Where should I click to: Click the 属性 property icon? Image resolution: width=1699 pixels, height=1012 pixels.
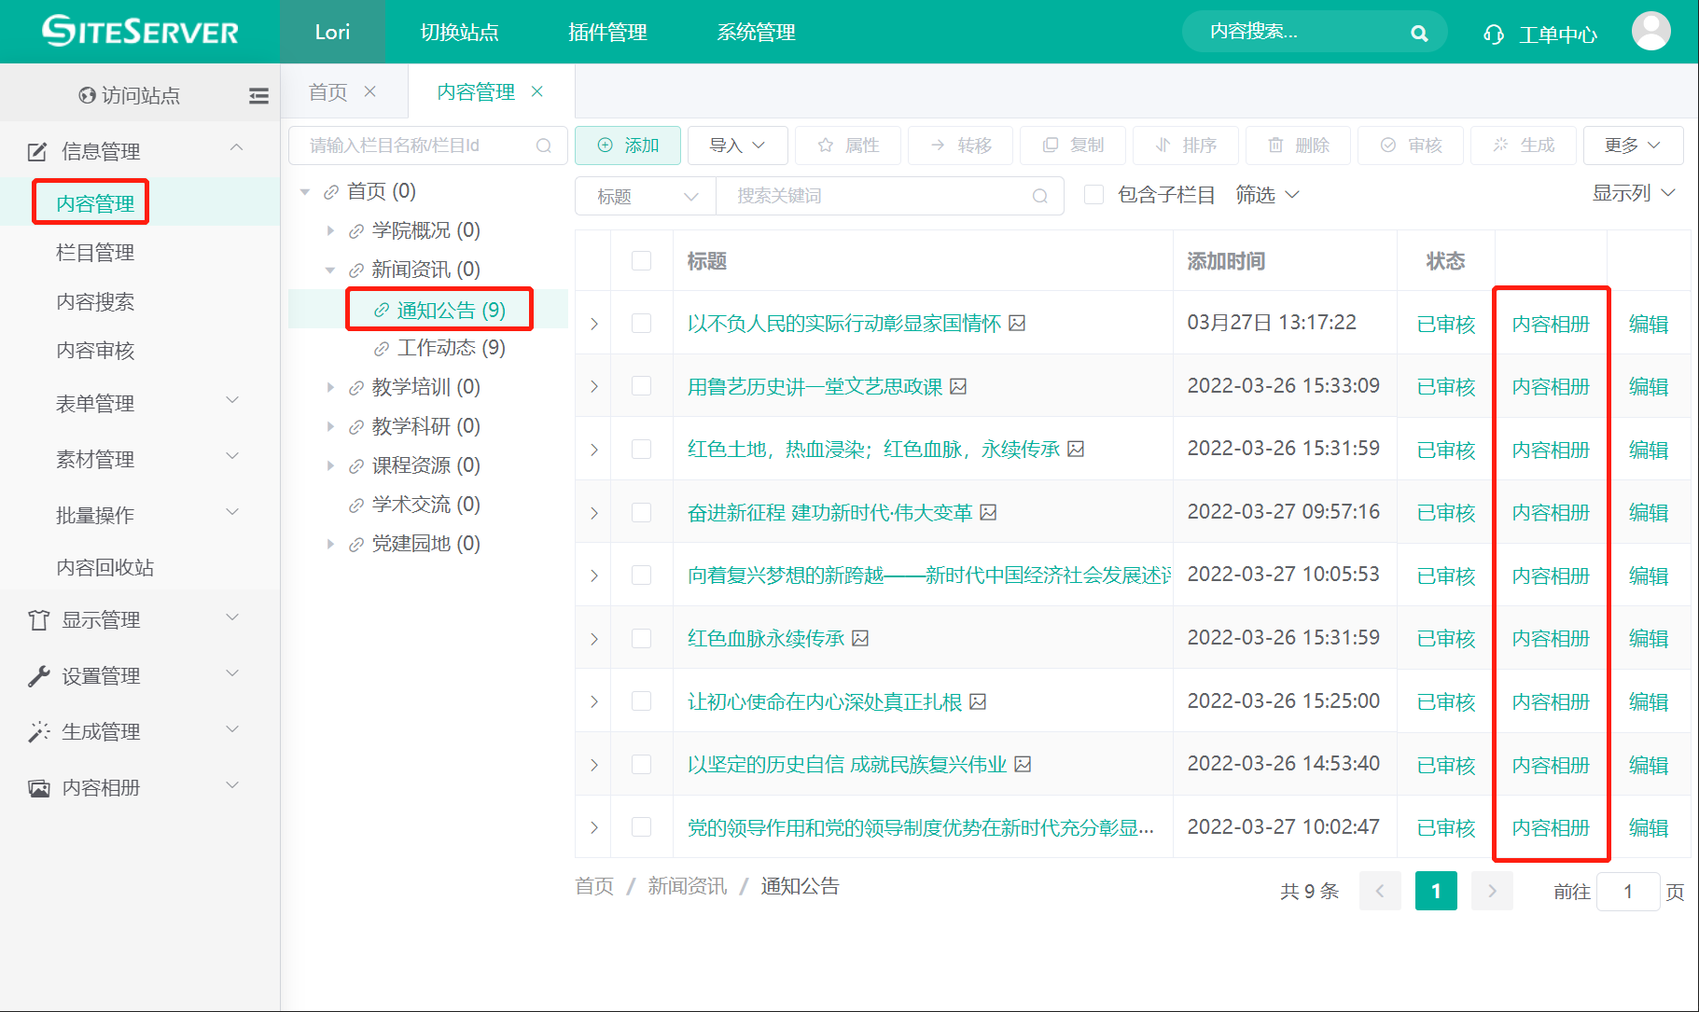(847, 145)
